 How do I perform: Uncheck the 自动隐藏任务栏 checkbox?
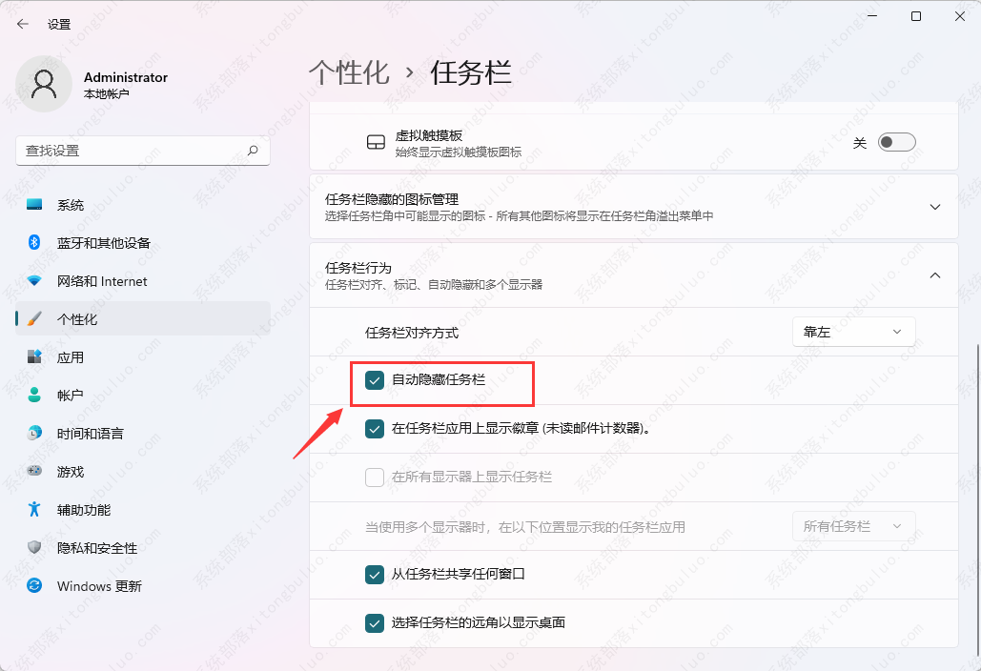point(375,380)
